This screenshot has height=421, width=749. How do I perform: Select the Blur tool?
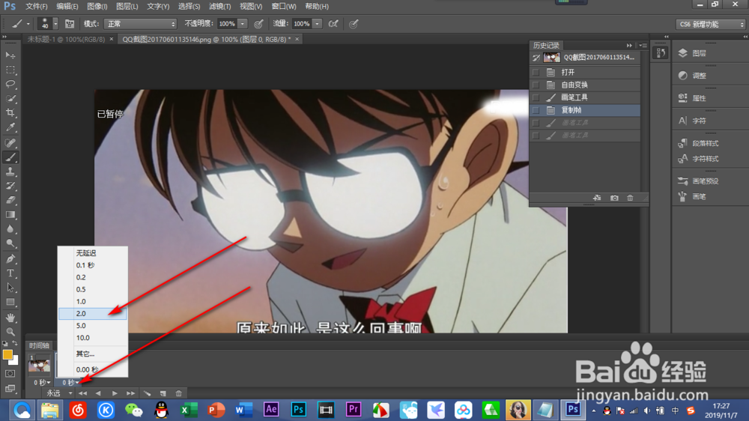pyautogui.click(x=10, y=229)
